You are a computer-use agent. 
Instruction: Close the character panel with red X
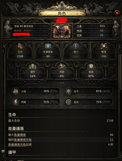coord(117,13)
